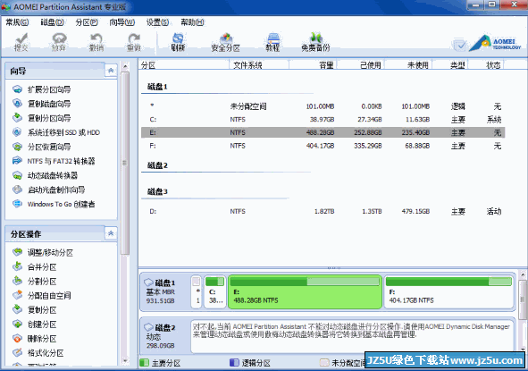528x371 pixels.
Task: Select the C: block in disk map
Action: (214, 291)
